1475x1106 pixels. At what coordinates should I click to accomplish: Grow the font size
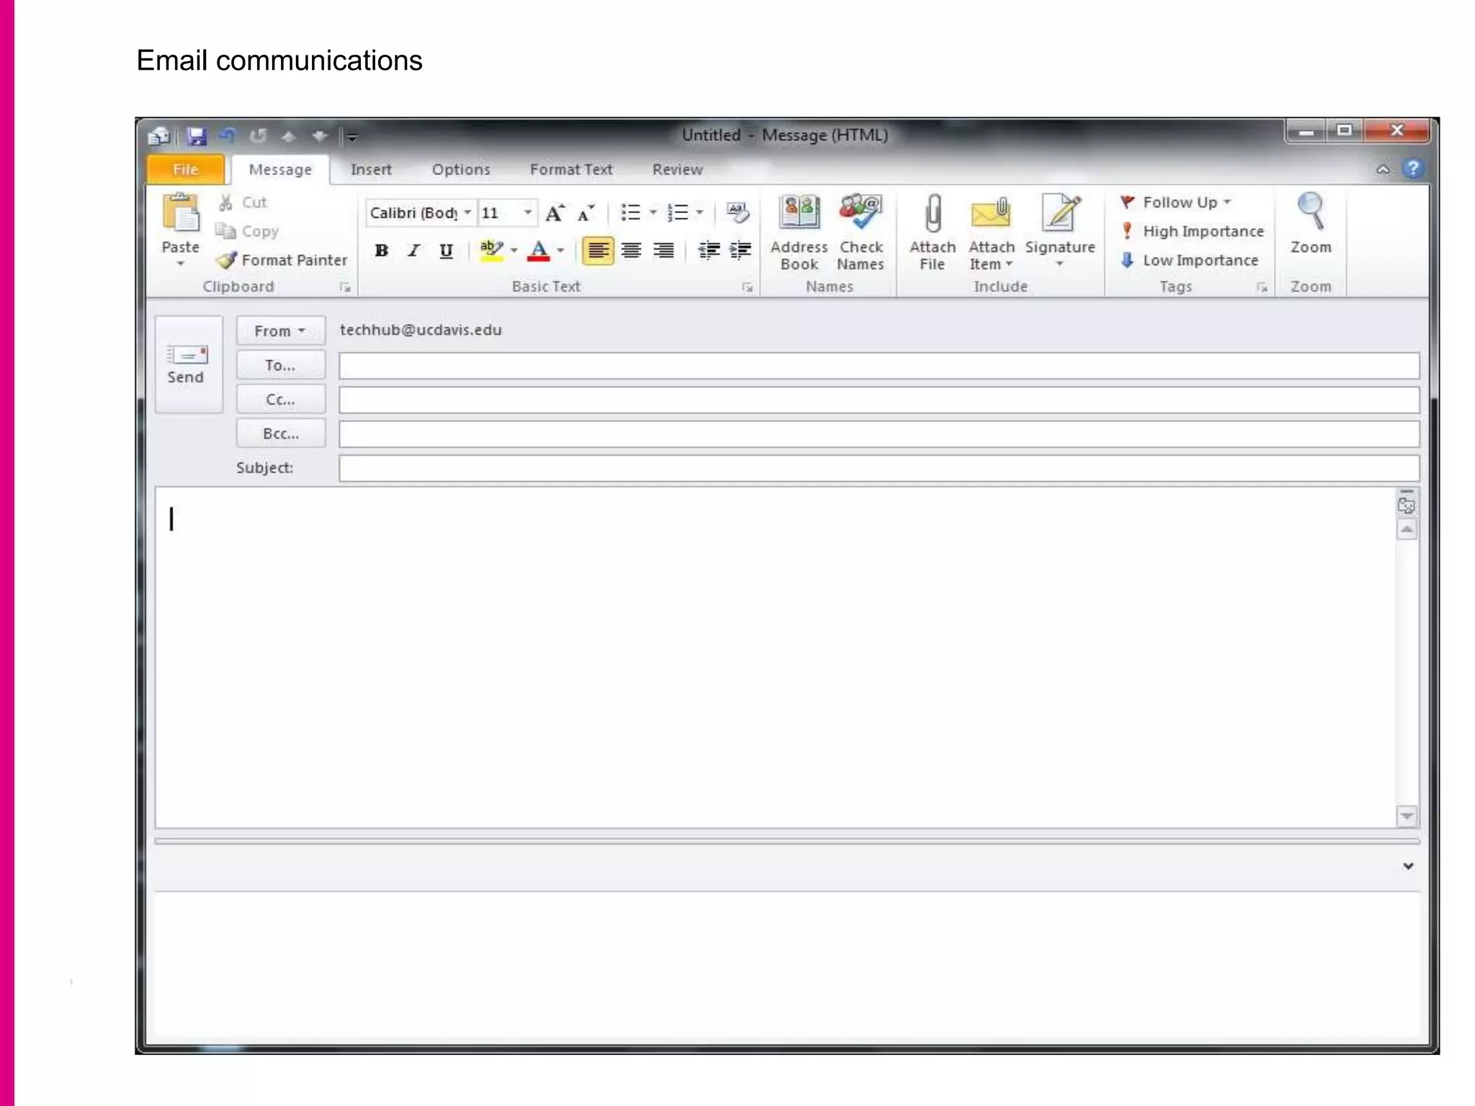pos(555,213)
